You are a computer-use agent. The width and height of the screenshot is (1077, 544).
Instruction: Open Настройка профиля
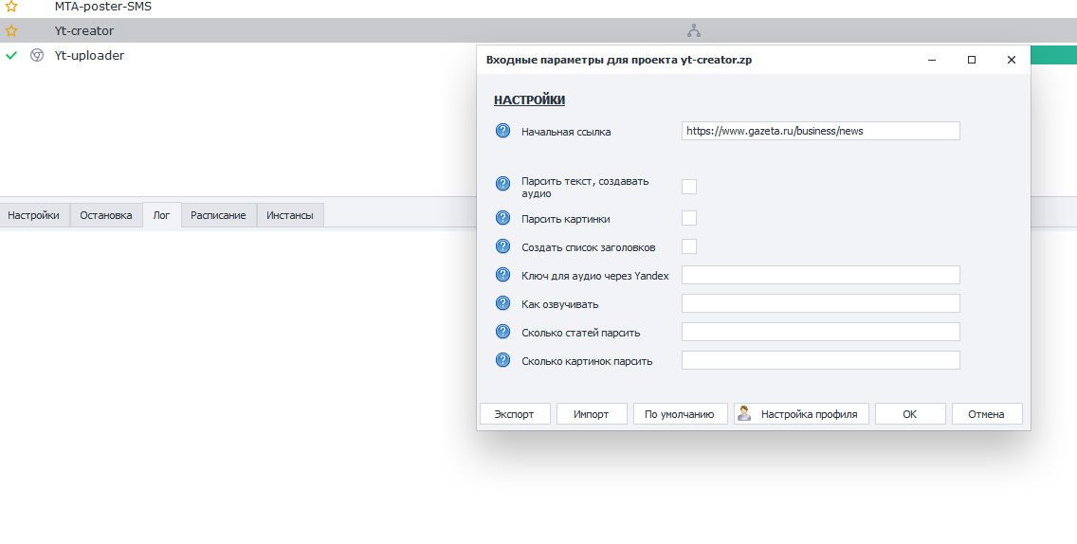coord(801,414)
